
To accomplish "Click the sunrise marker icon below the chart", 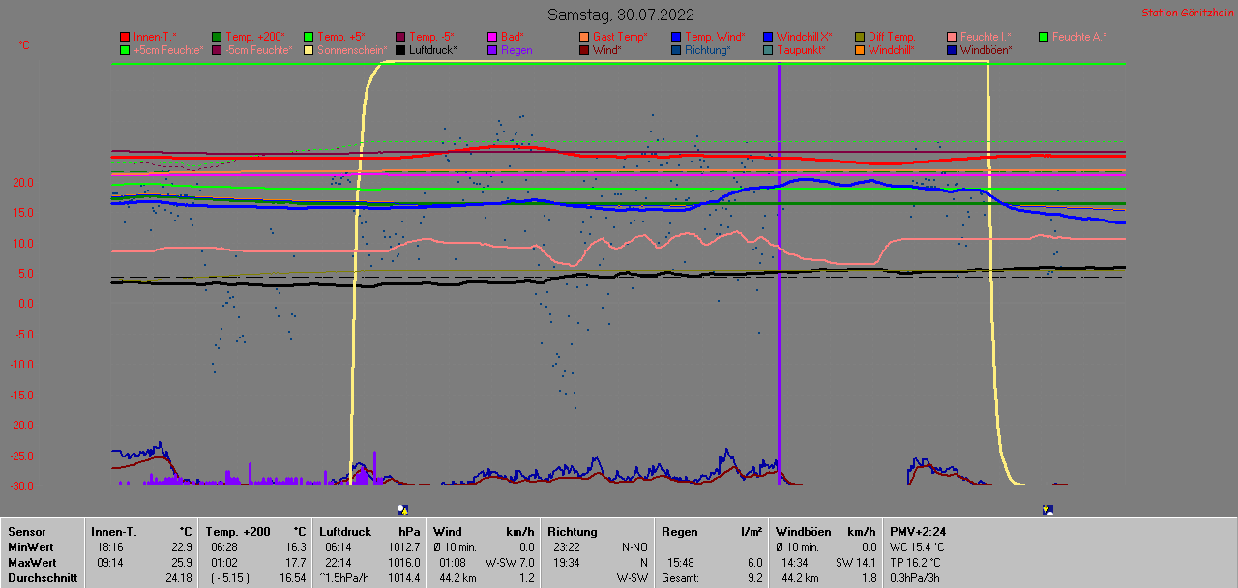I will pos(402,510).
